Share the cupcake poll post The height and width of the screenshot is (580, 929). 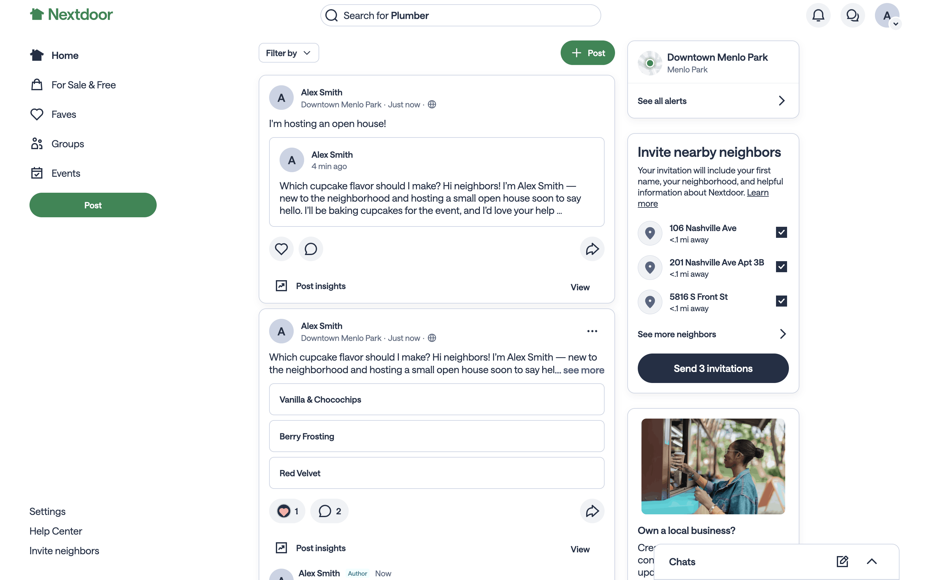(x=592, y=511)
